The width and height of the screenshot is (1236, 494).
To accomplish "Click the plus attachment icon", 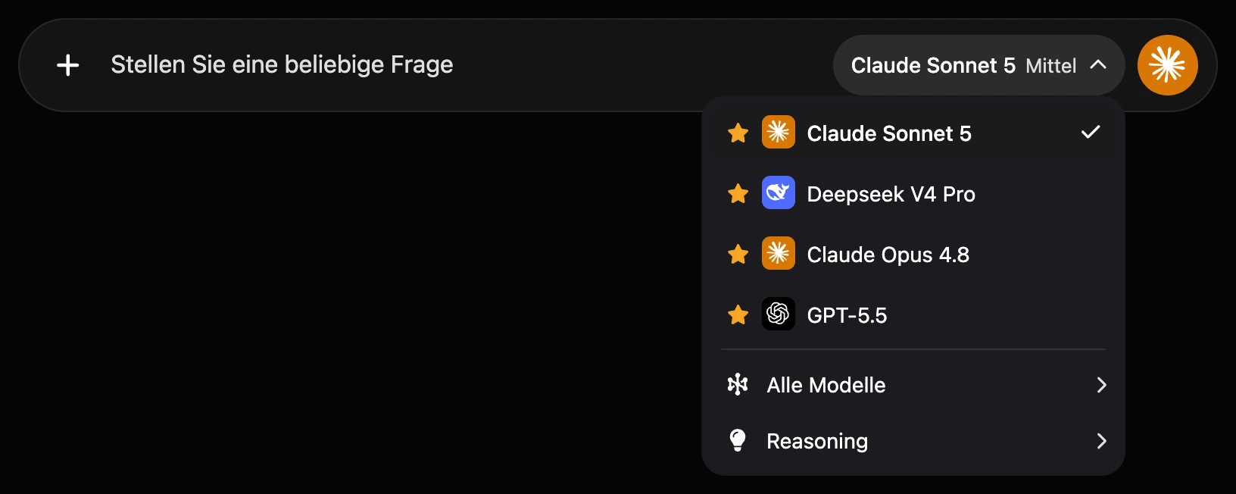I will (x=68, y=65).
